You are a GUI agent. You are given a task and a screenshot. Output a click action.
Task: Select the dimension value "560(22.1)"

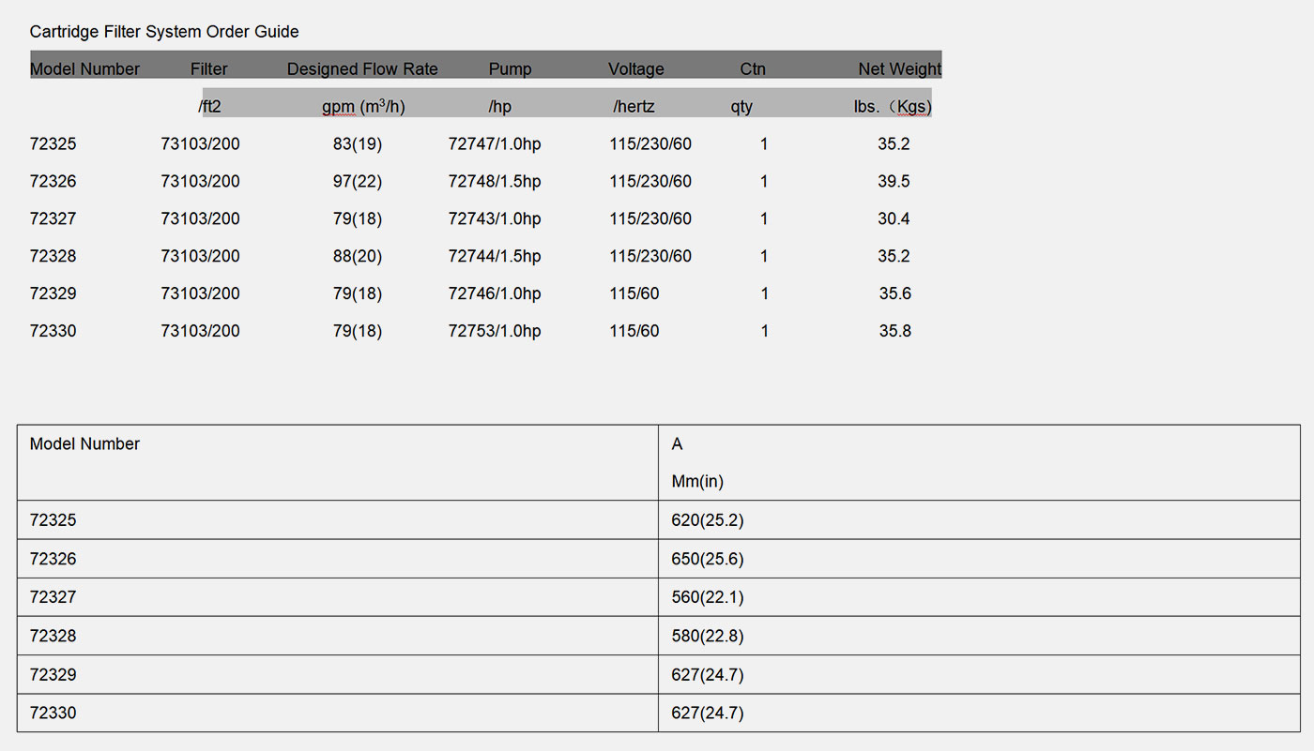708,597
